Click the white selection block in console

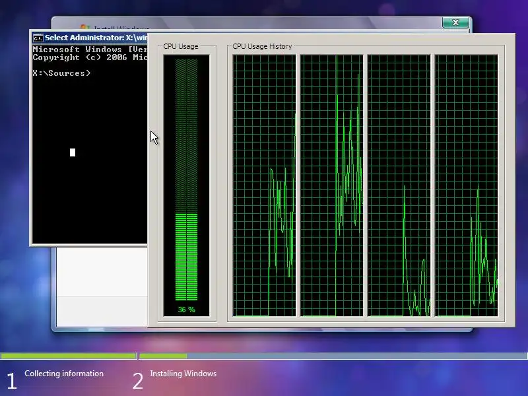tap(73, 152)
